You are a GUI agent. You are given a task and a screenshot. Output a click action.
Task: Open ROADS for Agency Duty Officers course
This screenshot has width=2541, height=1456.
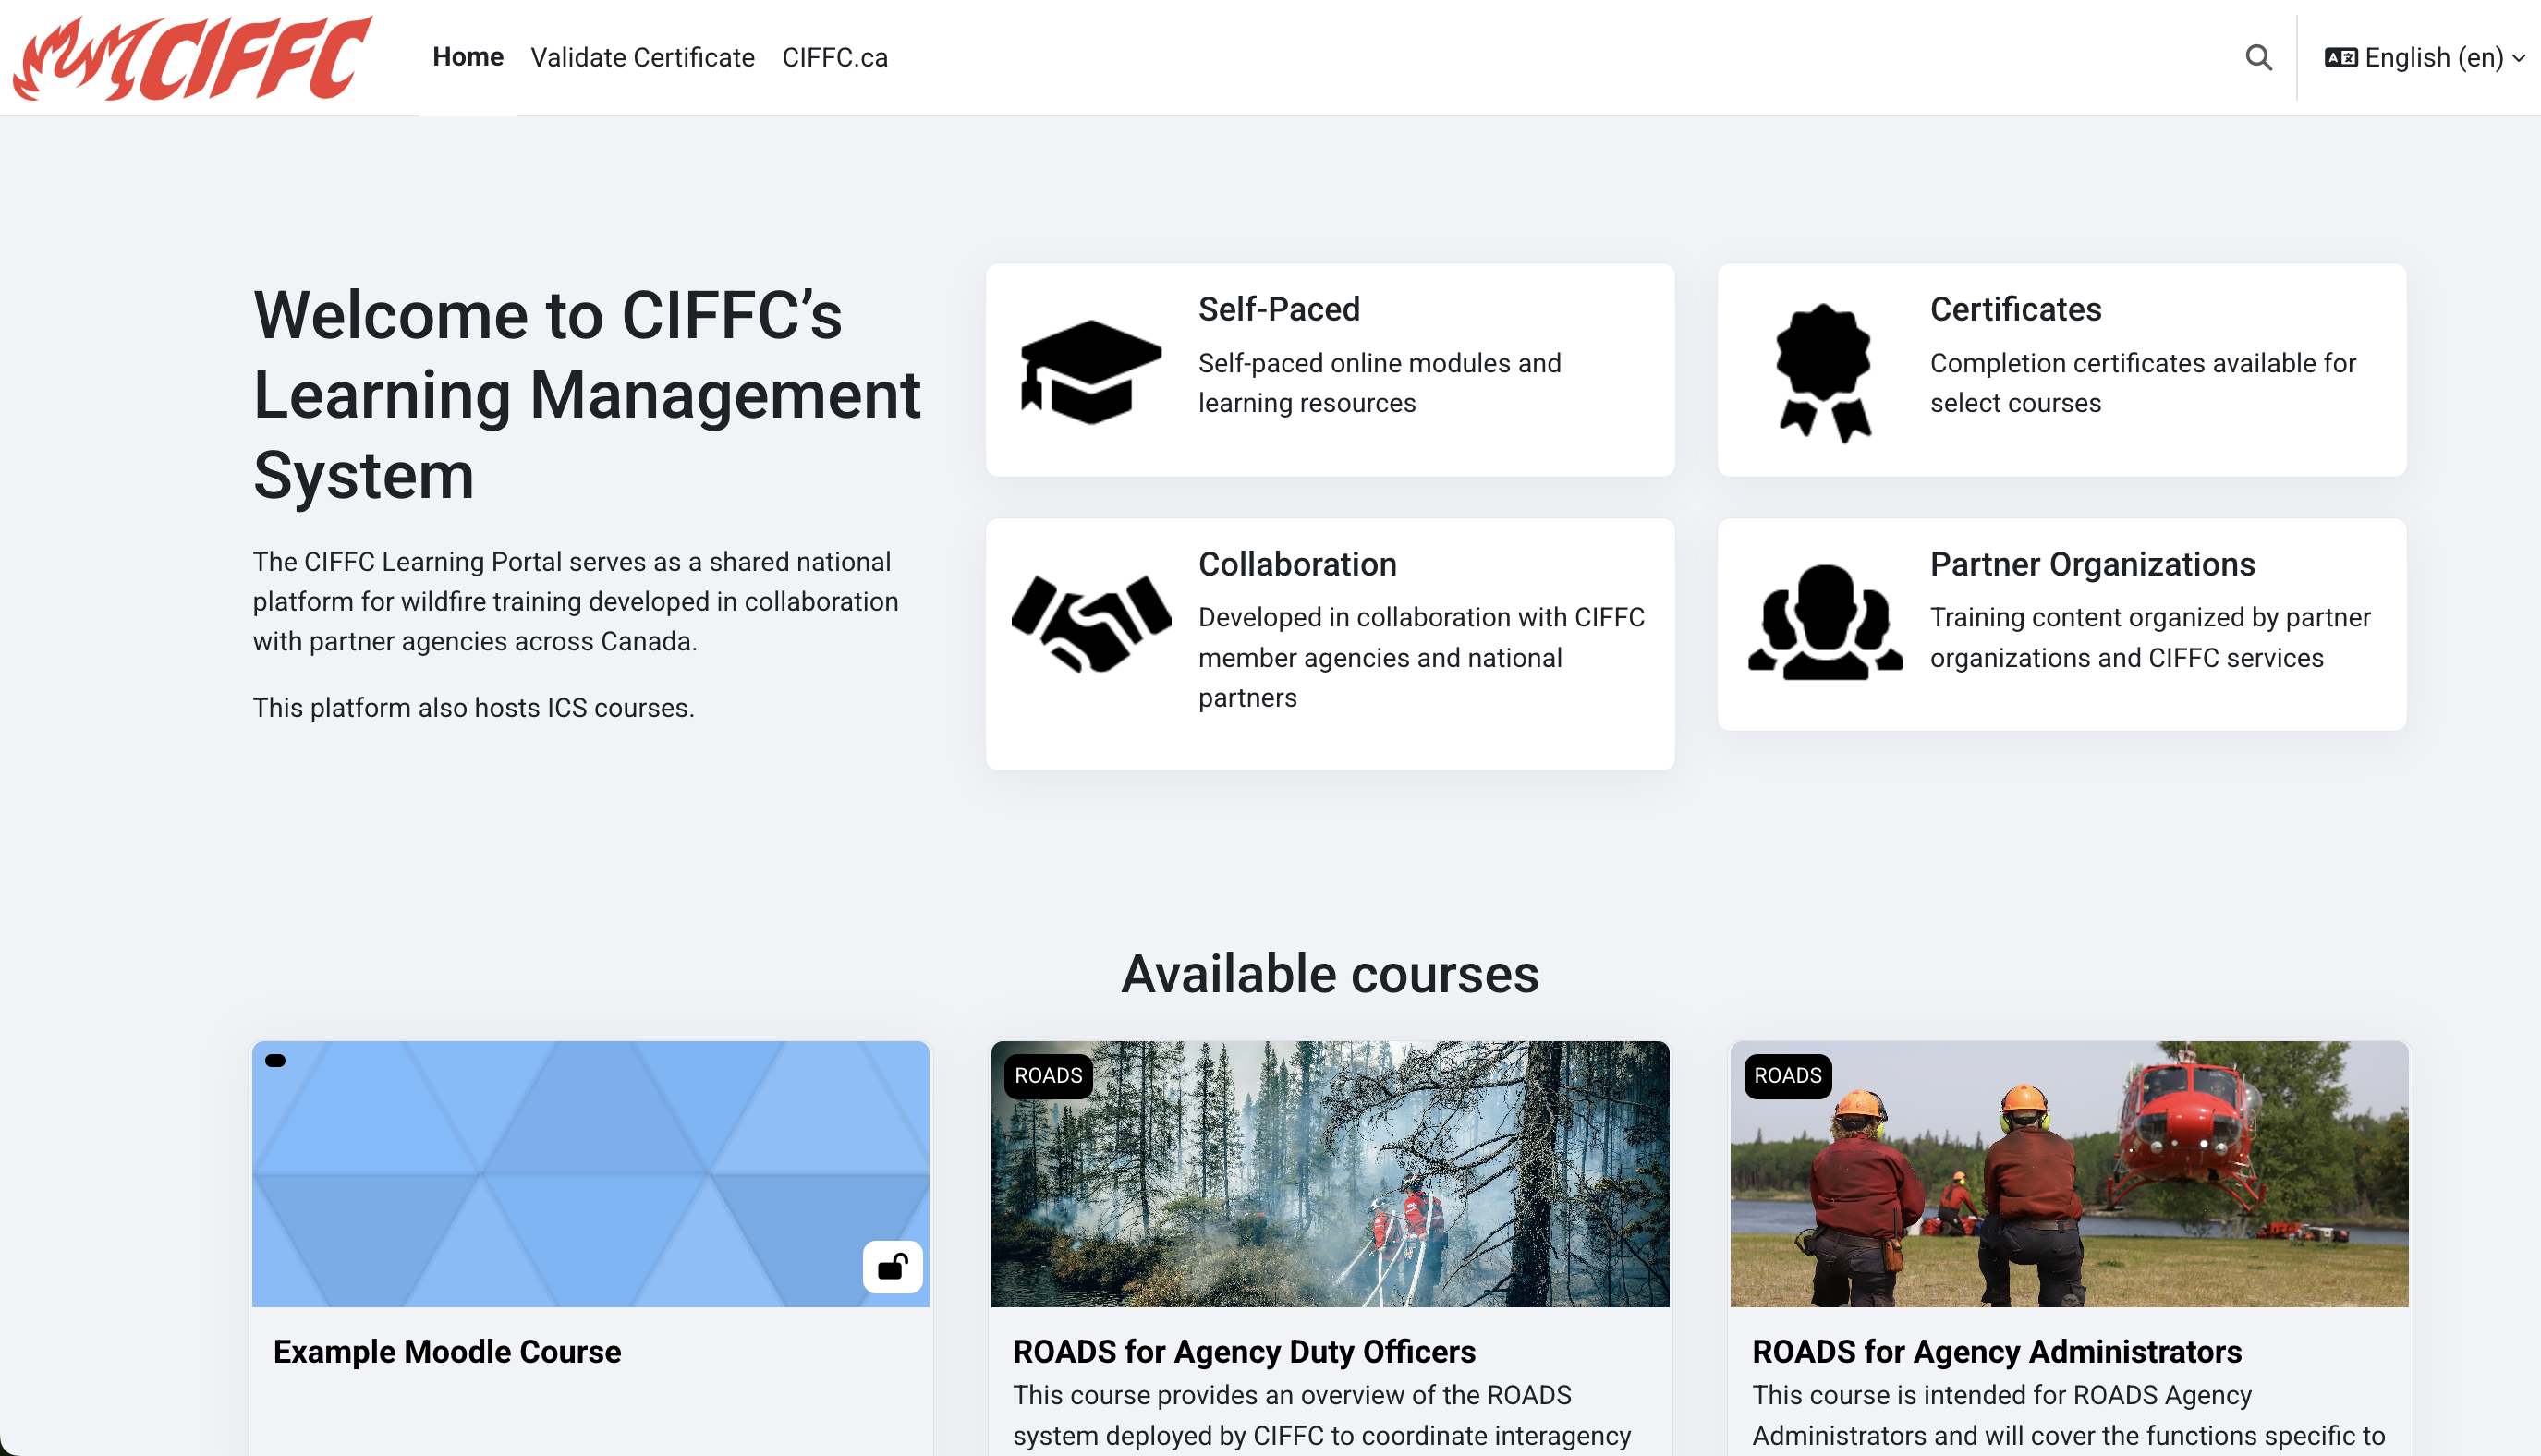[1243, 1351]
